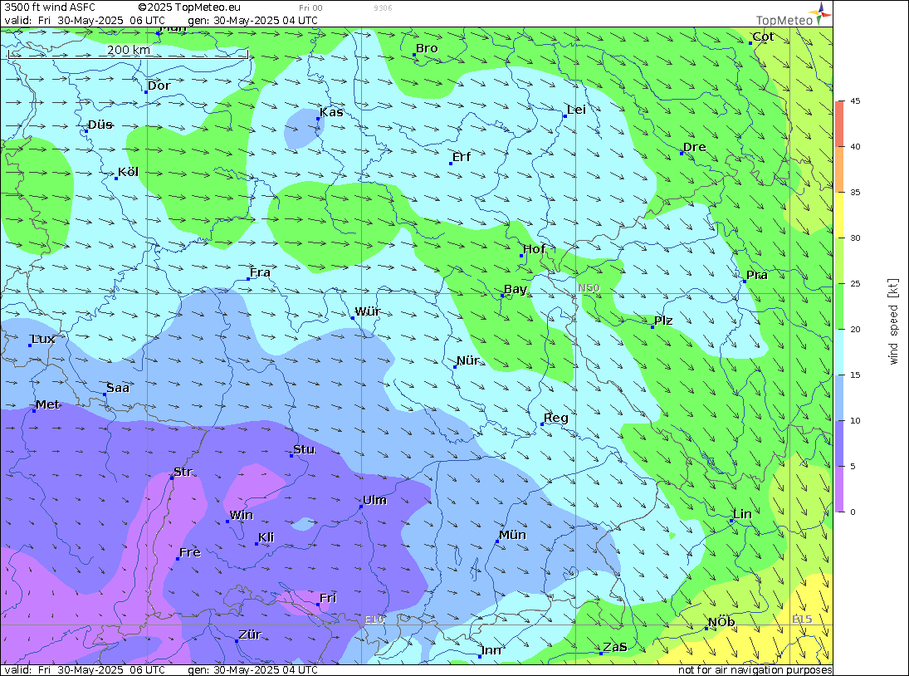The width and height of the screenshot is (909, 676).
Task: Select the Kli city label
Action: 266,538
